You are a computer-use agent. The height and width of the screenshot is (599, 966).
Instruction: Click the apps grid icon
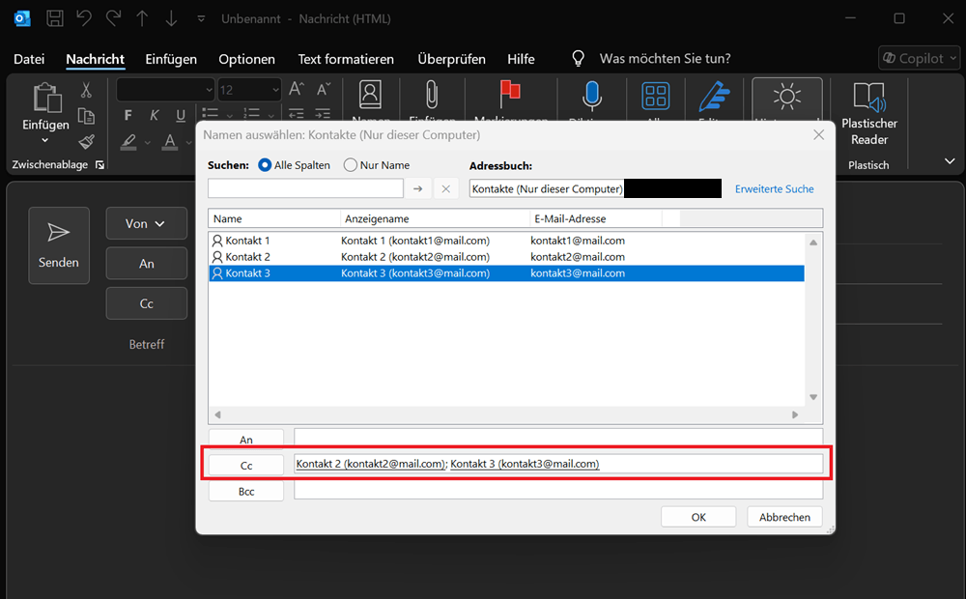point(655,97)
